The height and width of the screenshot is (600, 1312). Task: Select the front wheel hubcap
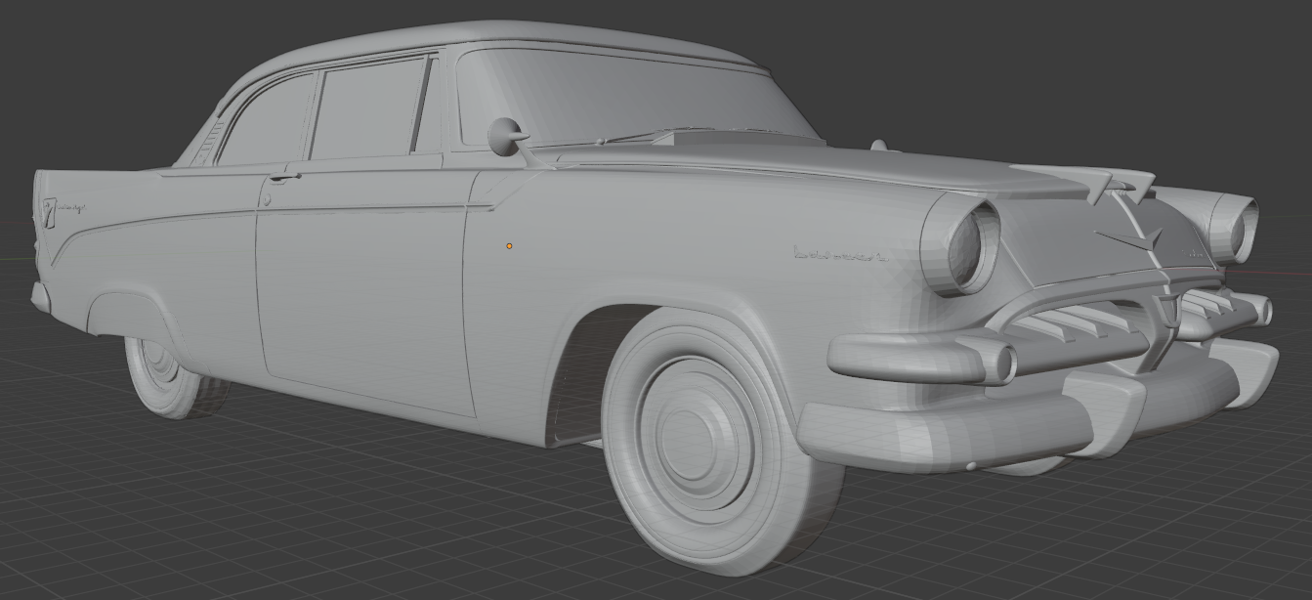click(x=698, y=434)
